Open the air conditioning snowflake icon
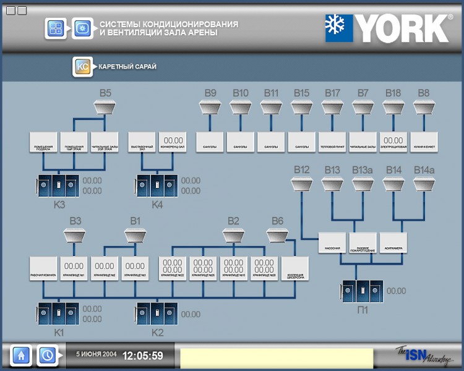 pyautogui.click(x=82, y=28)
